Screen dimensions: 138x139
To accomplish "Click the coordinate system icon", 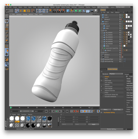I will [x=50, y=11].
